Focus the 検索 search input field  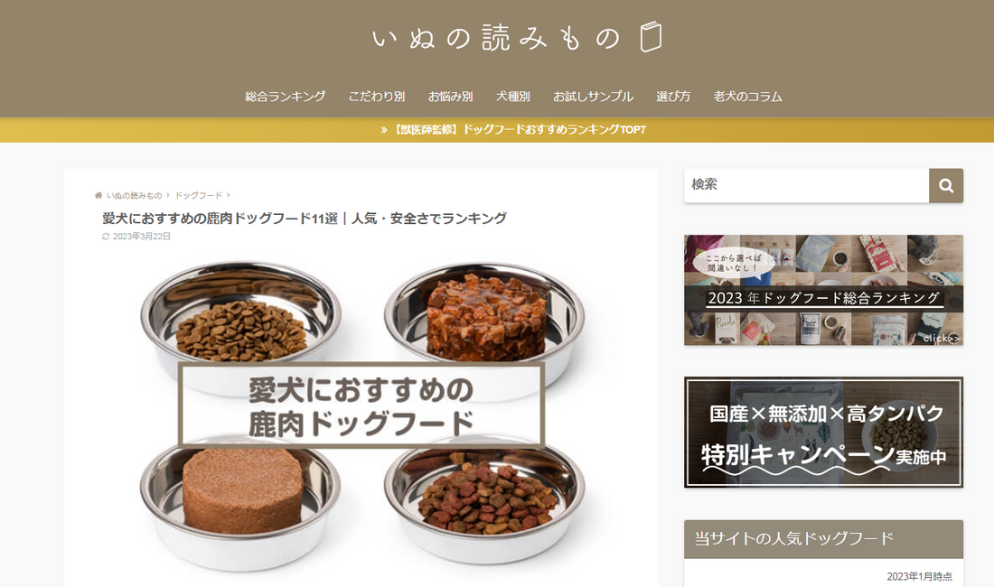[x=806, y=185]
